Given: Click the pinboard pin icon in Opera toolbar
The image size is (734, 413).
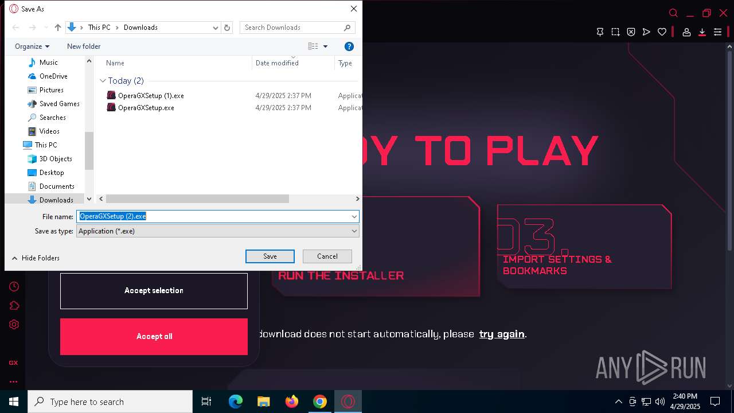Looking at the screenshot, I should point(600,32).
